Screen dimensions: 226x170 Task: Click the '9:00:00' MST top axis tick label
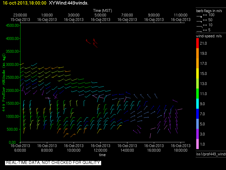pos(154,15)
